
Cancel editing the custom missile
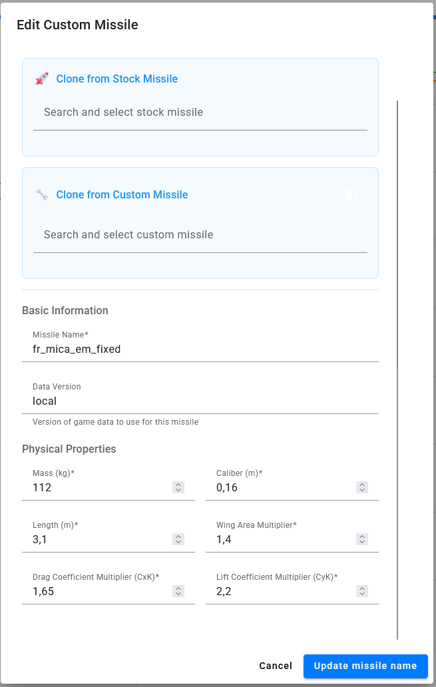click(x=276, y=666)
